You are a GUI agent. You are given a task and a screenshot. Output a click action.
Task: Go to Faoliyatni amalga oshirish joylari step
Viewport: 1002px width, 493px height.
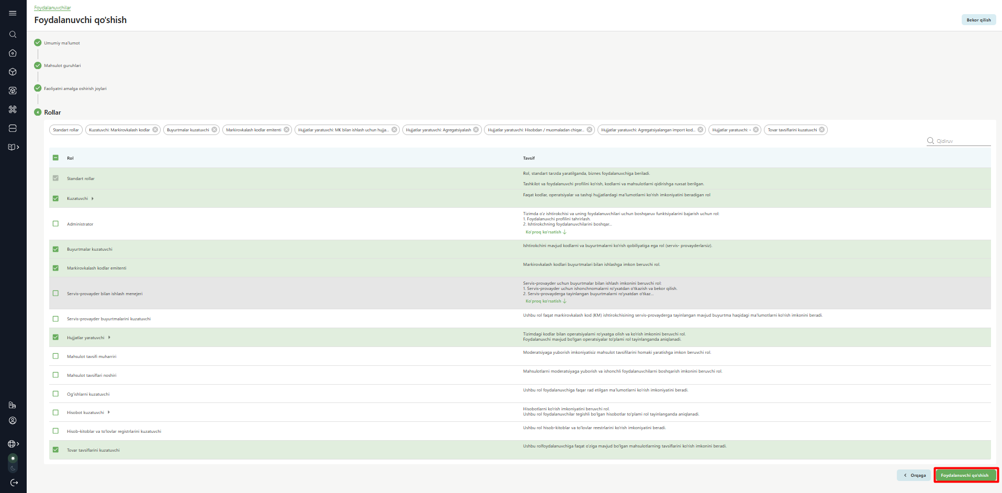point(75,88)
